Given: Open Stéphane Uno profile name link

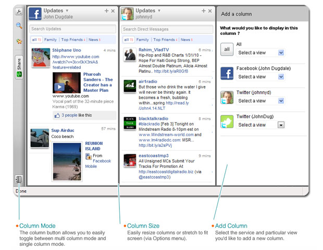Looking at the screenshot, I should point(67,50).
